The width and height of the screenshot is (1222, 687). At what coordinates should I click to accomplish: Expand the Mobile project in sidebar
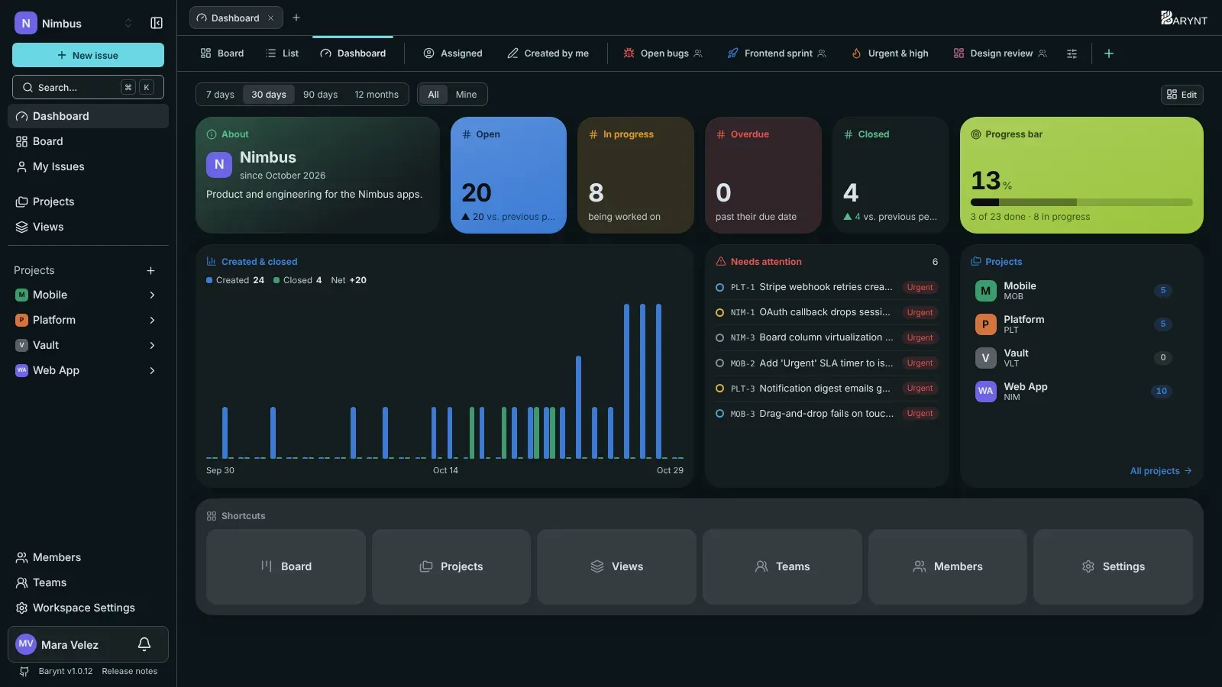[152, 295]
